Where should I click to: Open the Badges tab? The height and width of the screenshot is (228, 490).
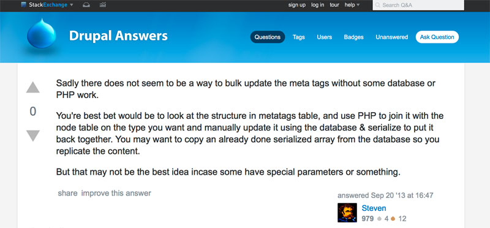click(x=354, y=37)
